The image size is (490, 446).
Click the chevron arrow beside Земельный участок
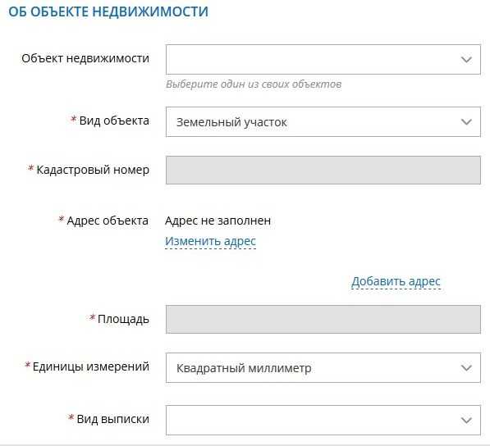pyautogui.click(x=466, y=121)
